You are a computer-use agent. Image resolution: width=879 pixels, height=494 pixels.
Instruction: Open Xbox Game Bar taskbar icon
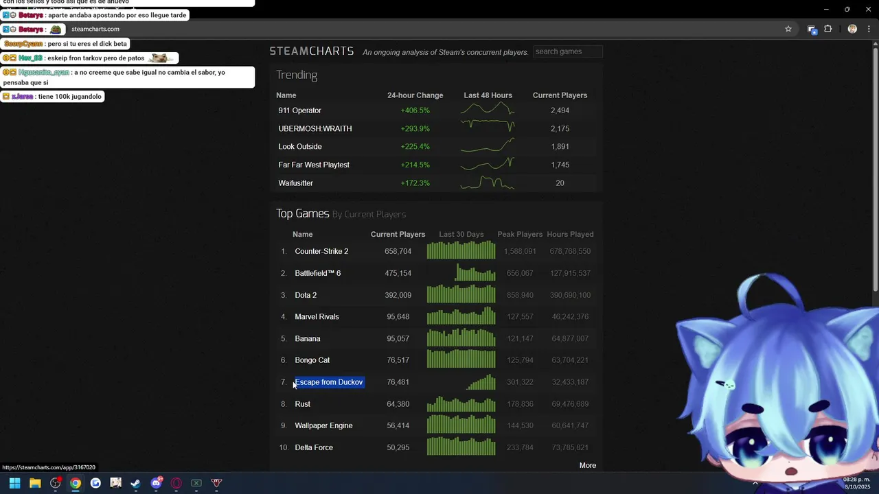tap(196, 483)
